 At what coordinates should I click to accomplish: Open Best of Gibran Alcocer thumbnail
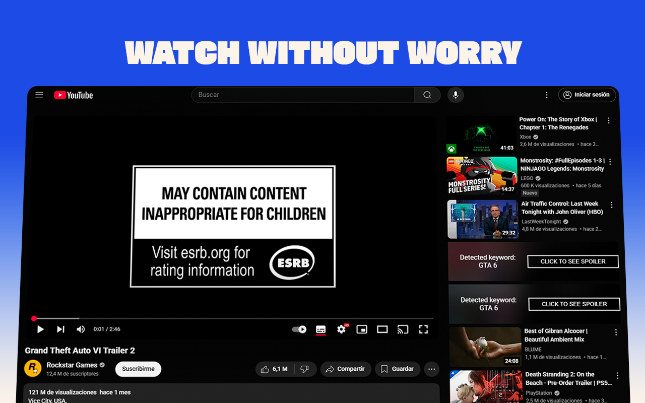click(485, 347)
